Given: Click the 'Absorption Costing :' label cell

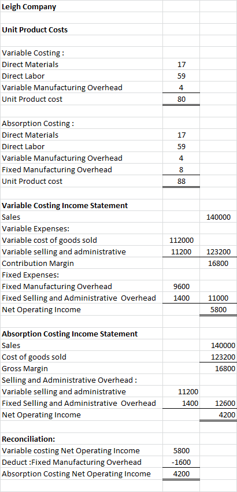Looking at the screenshot, I should click(38, 124).
